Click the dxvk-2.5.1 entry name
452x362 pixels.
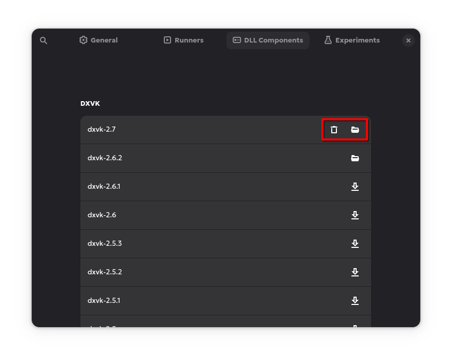tap(104, 301)
